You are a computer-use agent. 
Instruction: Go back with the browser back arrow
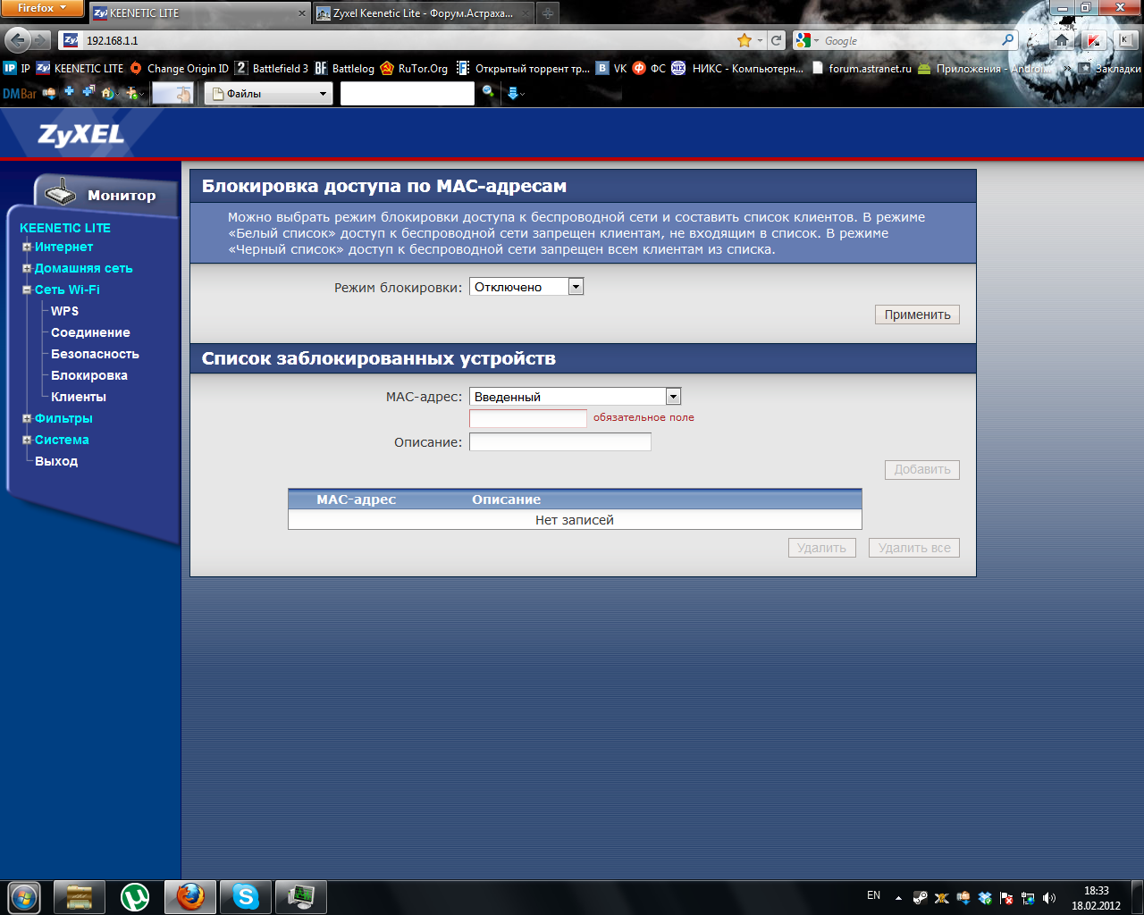coord(17,40)
